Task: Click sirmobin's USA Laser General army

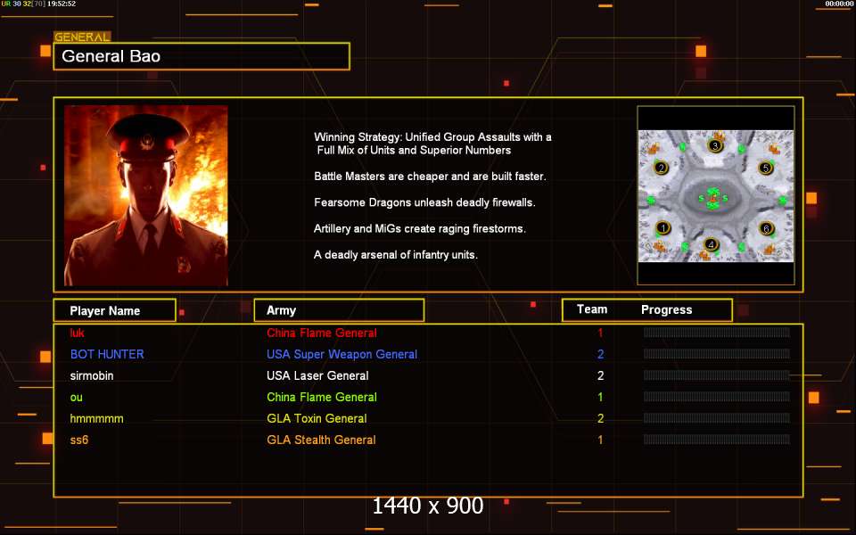Action: tap(317, 375)
